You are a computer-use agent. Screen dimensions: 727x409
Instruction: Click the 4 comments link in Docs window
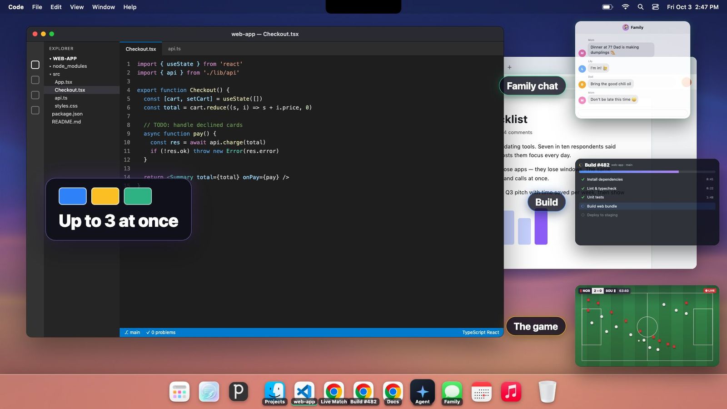(518, 133)
